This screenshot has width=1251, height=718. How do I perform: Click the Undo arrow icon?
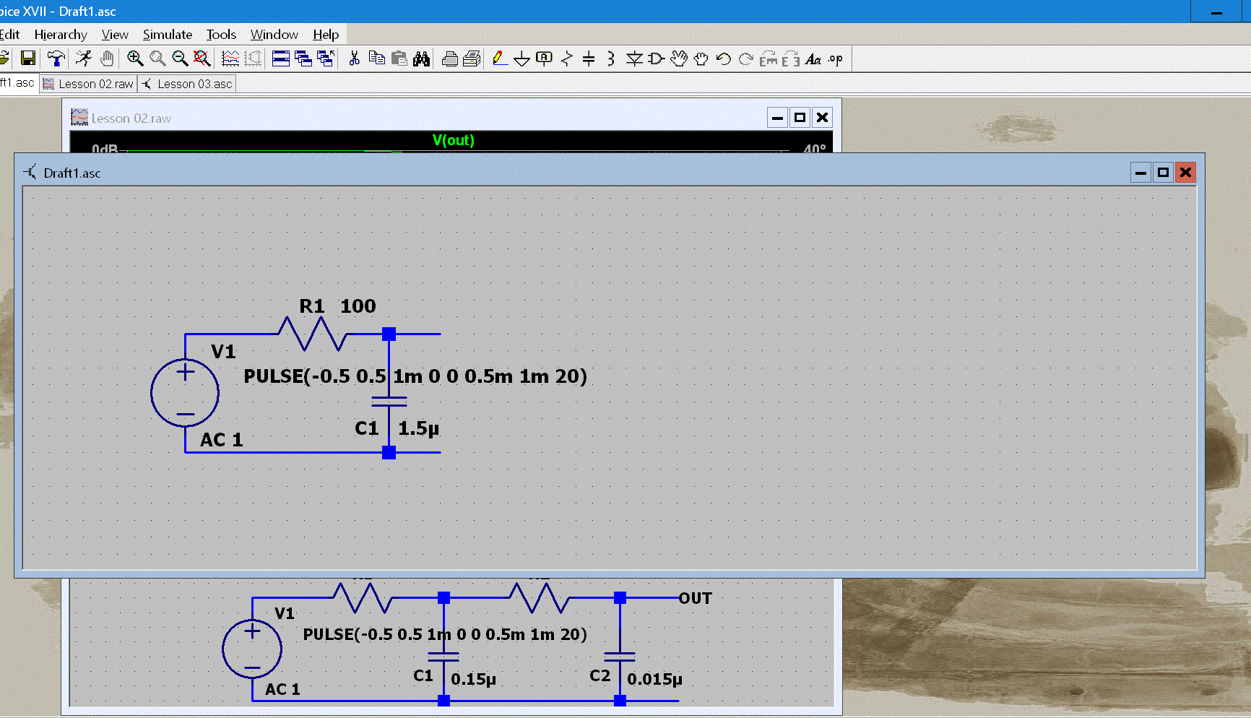[x=723, y=59]
